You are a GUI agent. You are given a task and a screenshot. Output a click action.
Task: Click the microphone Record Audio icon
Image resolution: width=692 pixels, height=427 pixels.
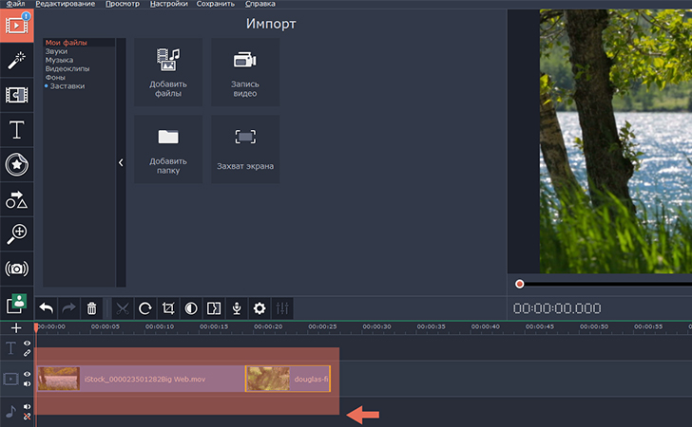237,308
